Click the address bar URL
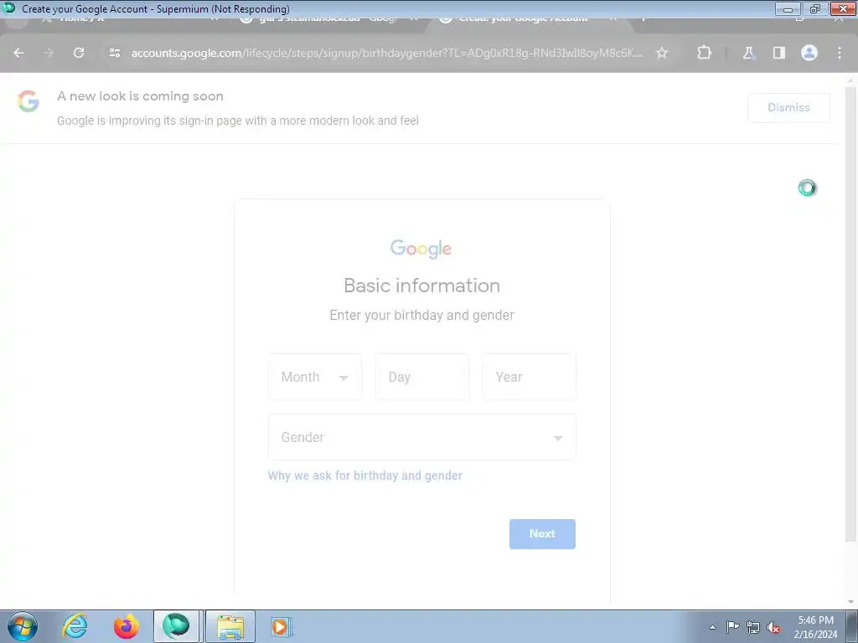 click(x=387, y=53)
